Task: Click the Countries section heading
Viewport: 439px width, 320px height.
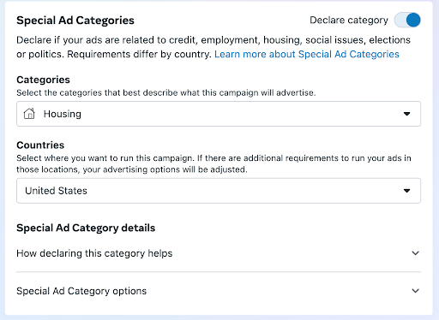Action: pyautogui.click(x=40, y=145)
